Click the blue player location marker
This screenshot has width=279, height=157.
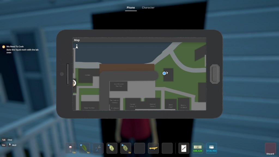pyautogui.click(x=164, y=73)
